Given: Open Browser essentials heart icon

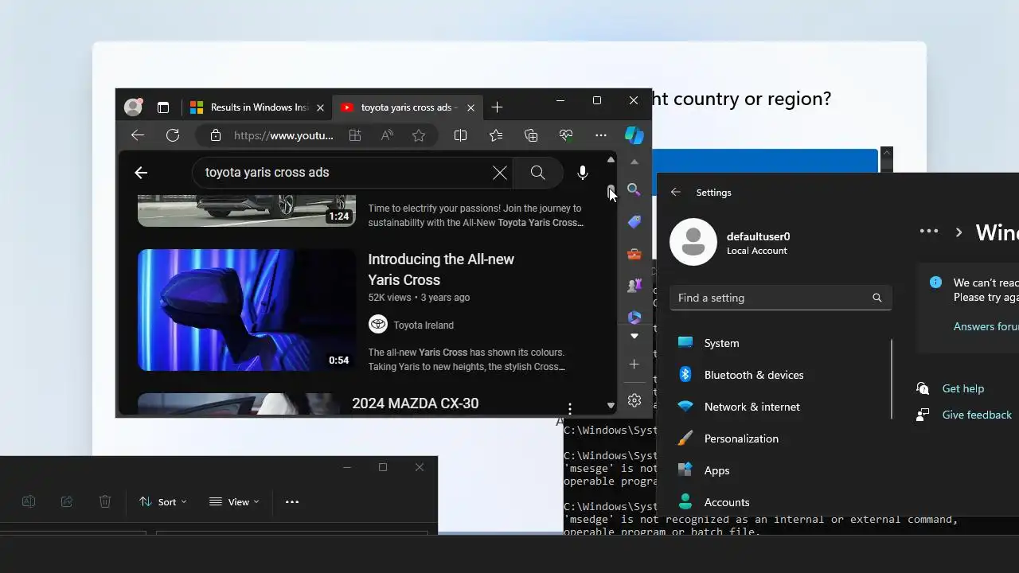Looking at the screenshot, I should point(566,135).
